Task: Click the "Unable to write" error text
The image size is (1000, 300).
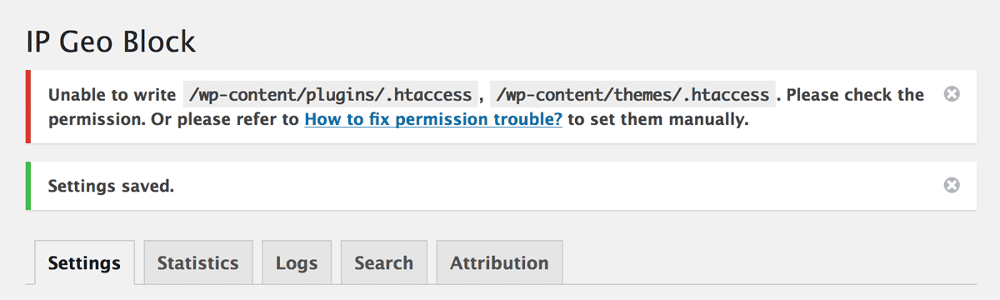Action: 112,94
